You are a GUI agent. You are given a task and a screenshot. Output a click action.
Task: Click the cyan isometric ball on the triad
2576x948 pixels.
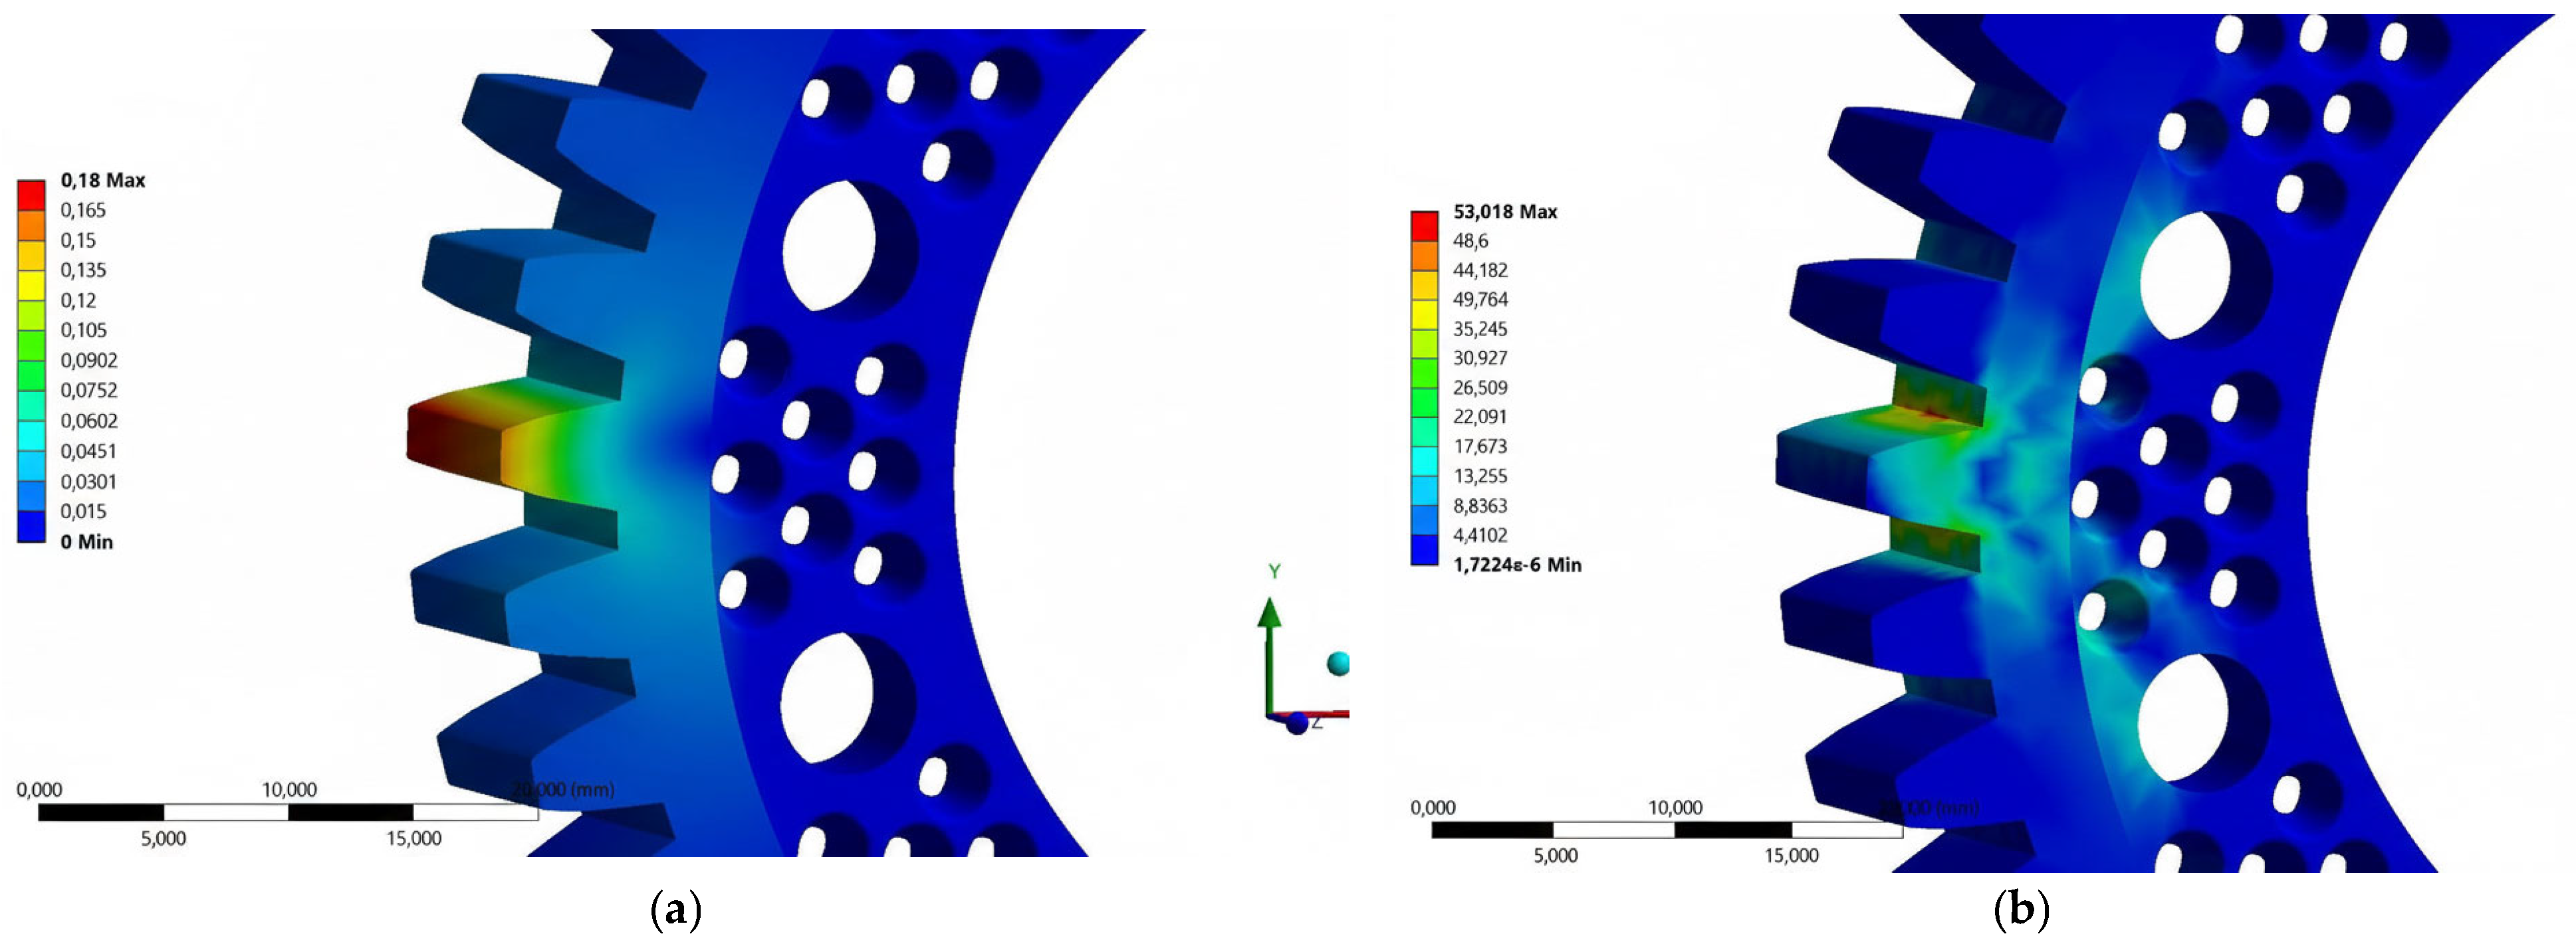click(1338, 662)
